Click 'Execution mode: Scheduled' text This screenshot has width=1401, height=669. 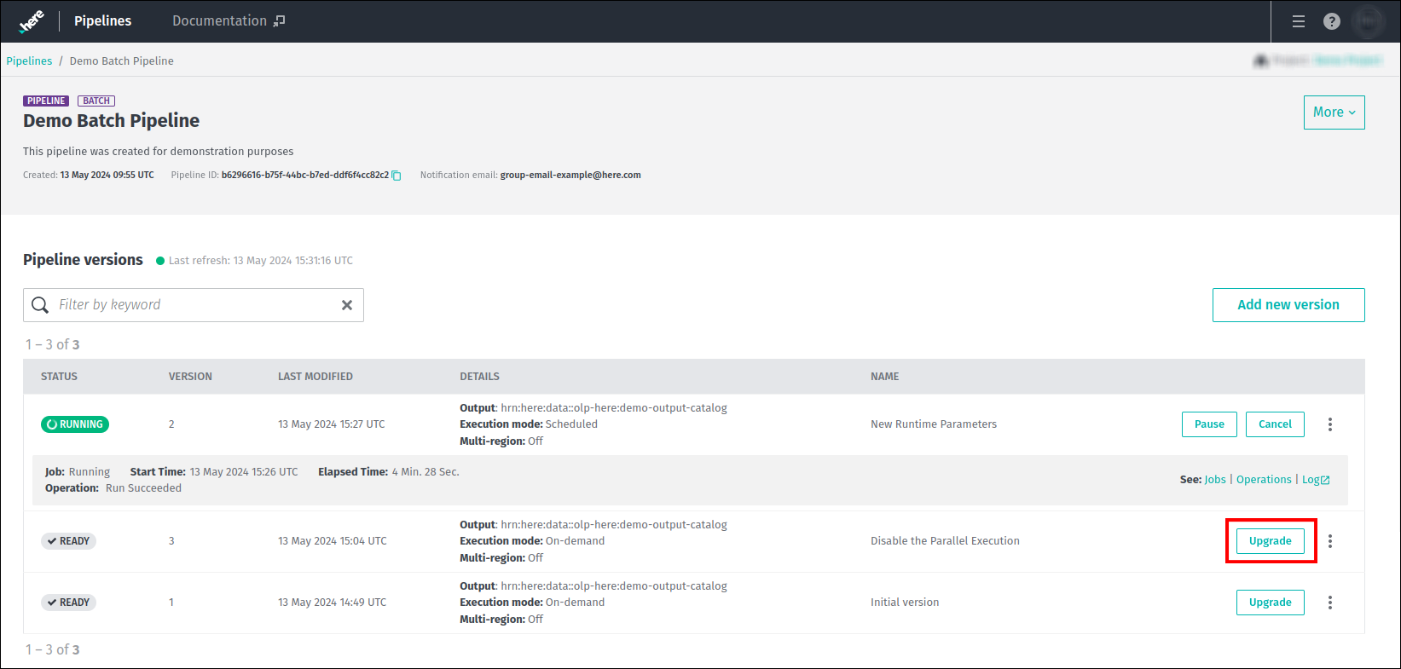point(529,424)
